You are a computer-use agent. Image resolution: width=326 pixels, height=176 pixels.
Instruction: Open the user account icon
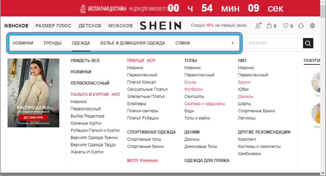[x=258, y=26]
